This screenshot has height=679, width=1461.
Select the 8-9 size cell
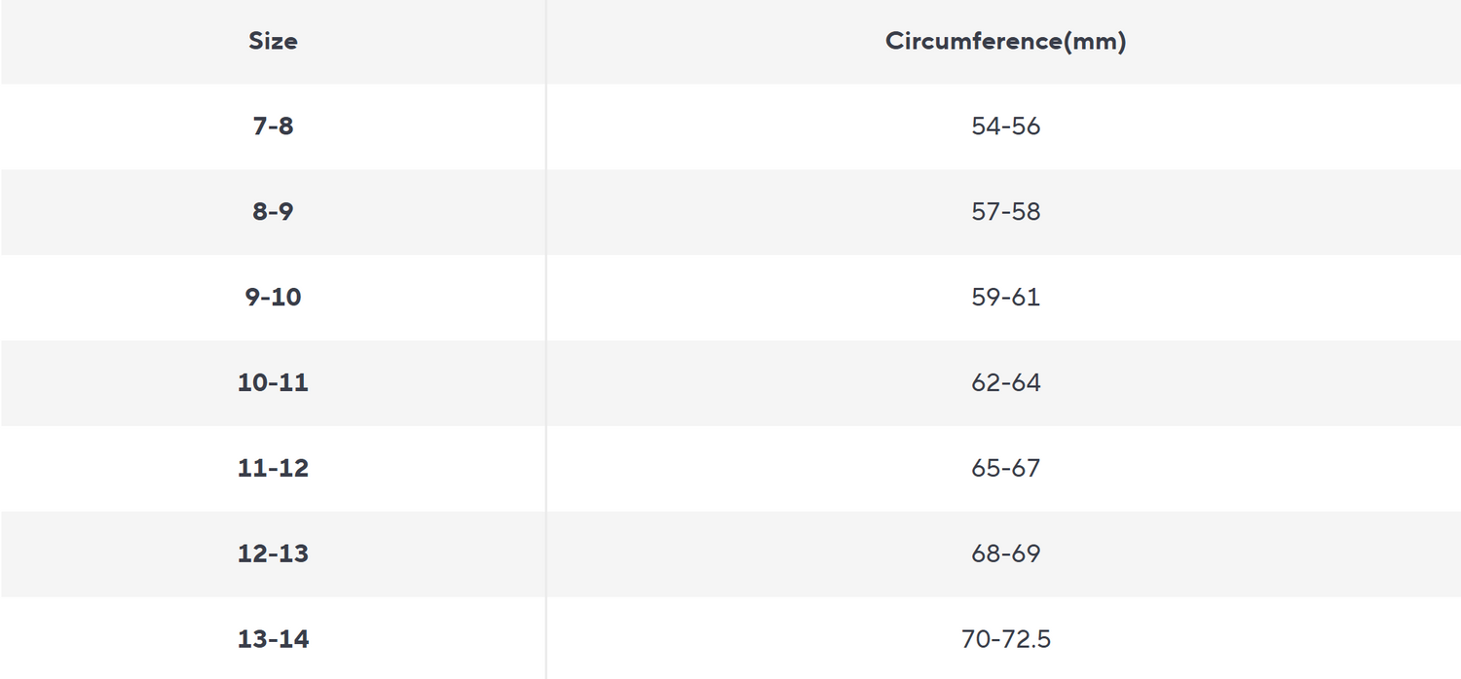pos(273,212)
